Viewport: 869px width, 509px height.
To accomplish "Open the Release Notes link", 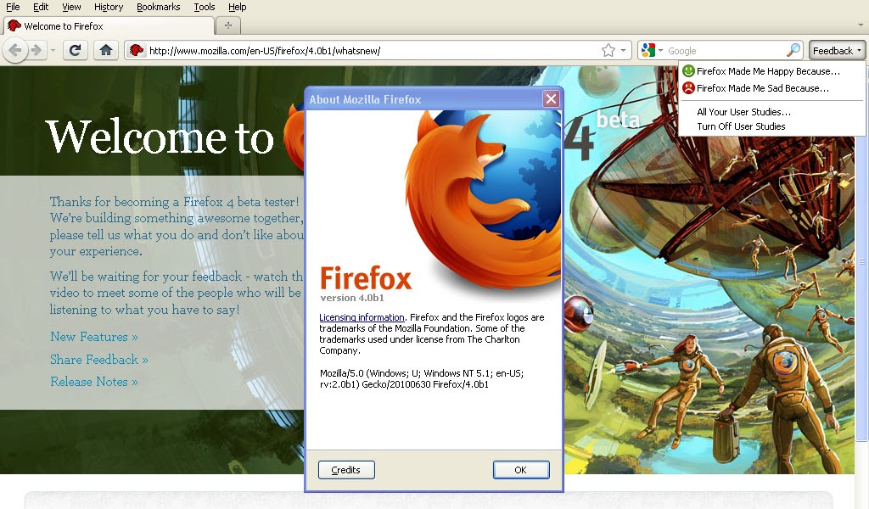I will coord(93,382).
